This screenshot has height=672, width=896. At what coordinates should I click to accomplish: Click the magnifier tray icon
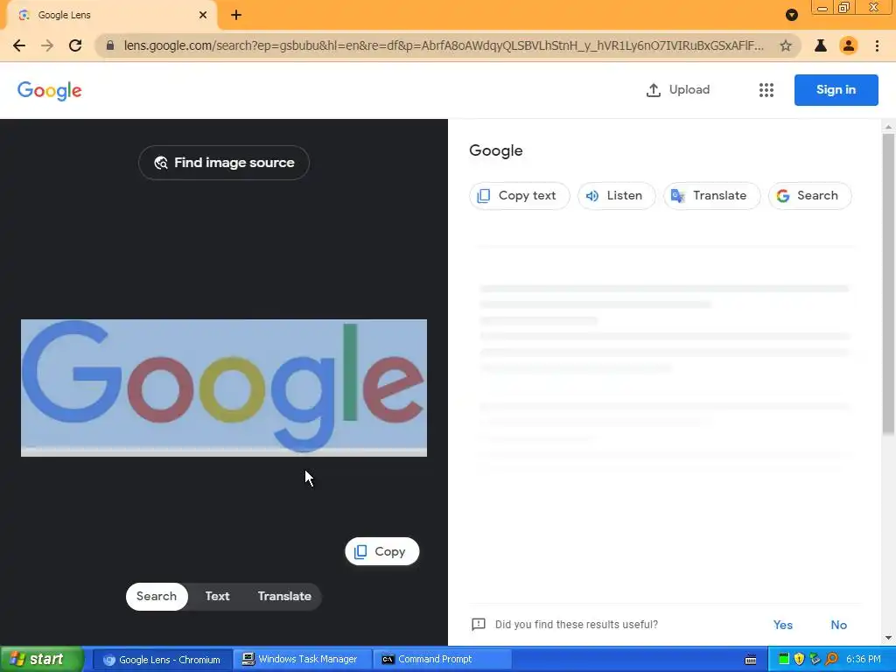tap(831, 660)
